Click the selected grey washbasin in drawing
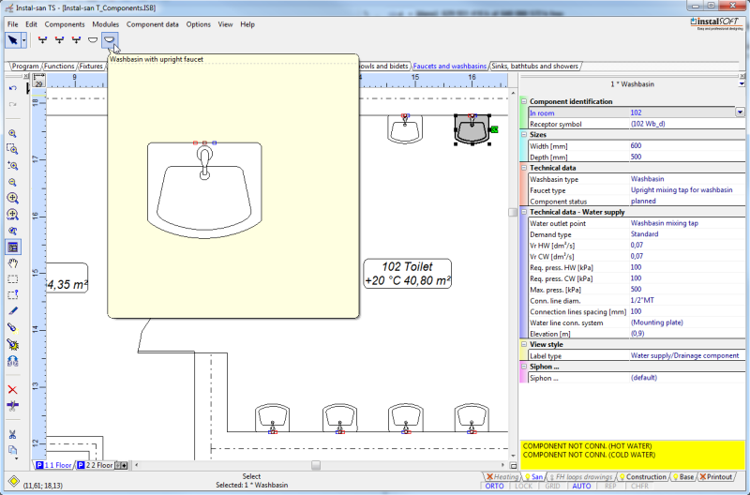This screenshot has height=495, width=750. pos(472,129)
